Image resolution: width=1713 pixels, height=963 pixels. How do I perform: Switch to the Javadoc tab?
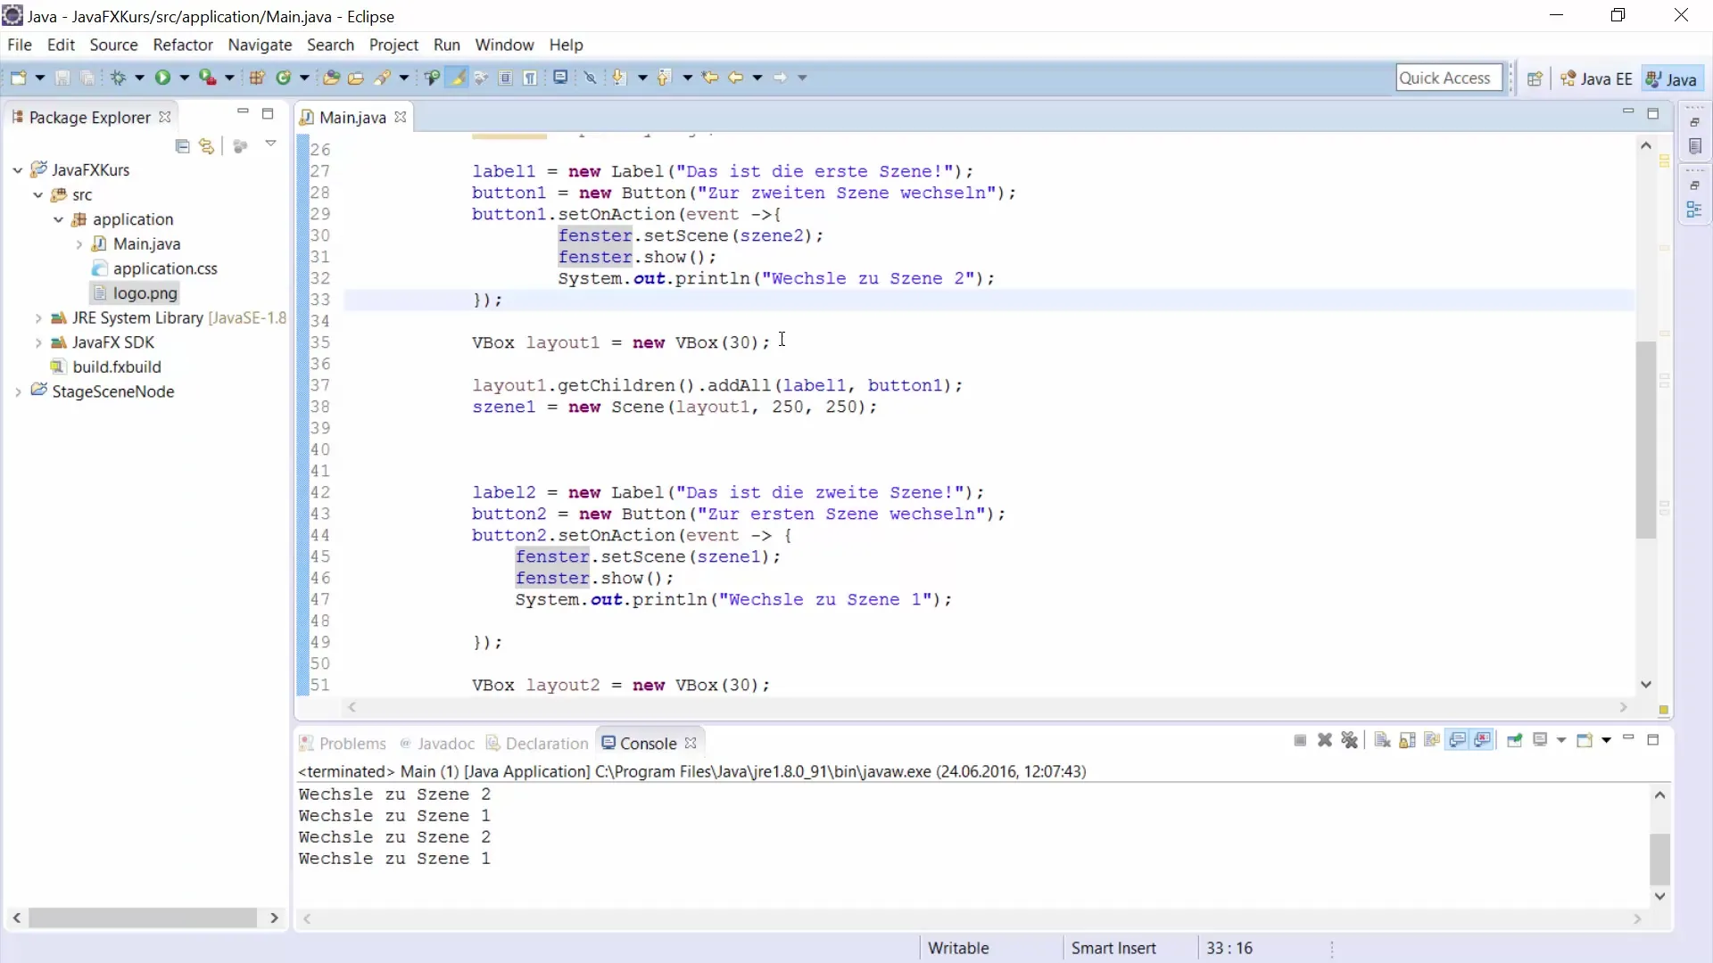(x=437, y=744)
